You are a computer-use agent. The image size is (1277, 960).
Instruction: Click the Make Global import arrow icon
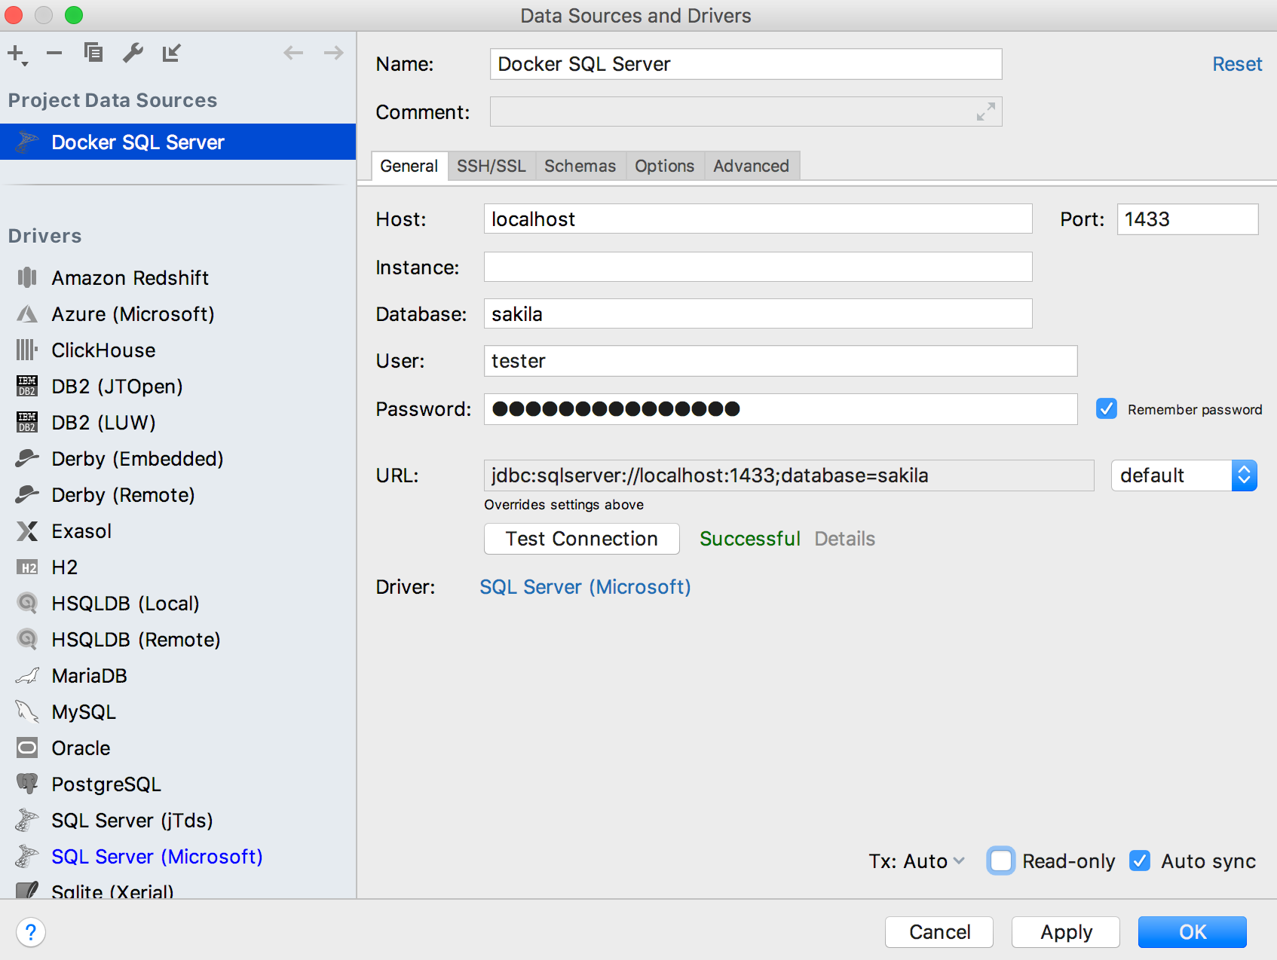tap(172, 53)
